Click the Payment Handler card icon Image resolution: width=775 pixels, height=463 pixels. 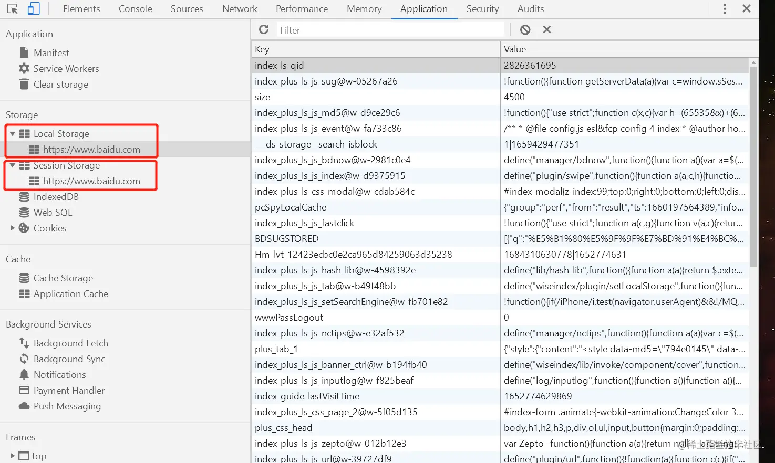[24, 390]
